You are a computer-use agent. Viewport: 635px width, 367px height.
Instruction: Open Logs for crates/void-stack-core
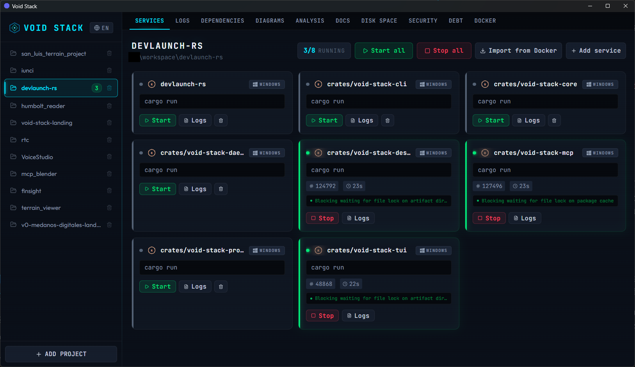point(528,121)
